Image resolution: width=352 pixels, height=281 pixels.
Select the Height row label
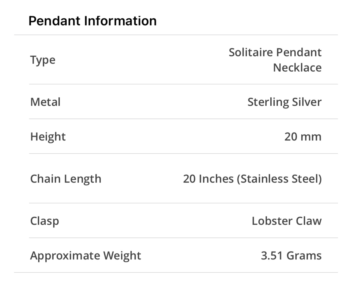click(x=48, y=137)
